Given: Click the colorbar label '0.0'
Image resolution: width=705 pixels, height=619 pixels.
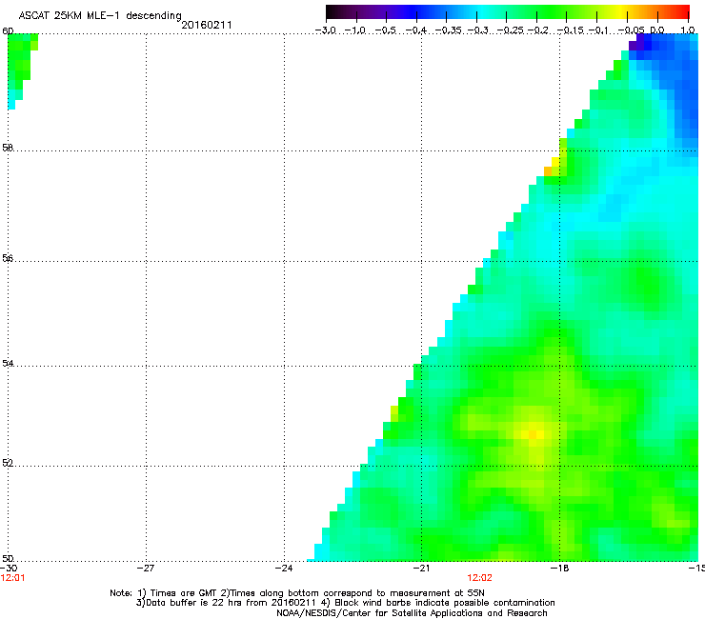Looking at the screenshot, I should (x=657, y=30).
